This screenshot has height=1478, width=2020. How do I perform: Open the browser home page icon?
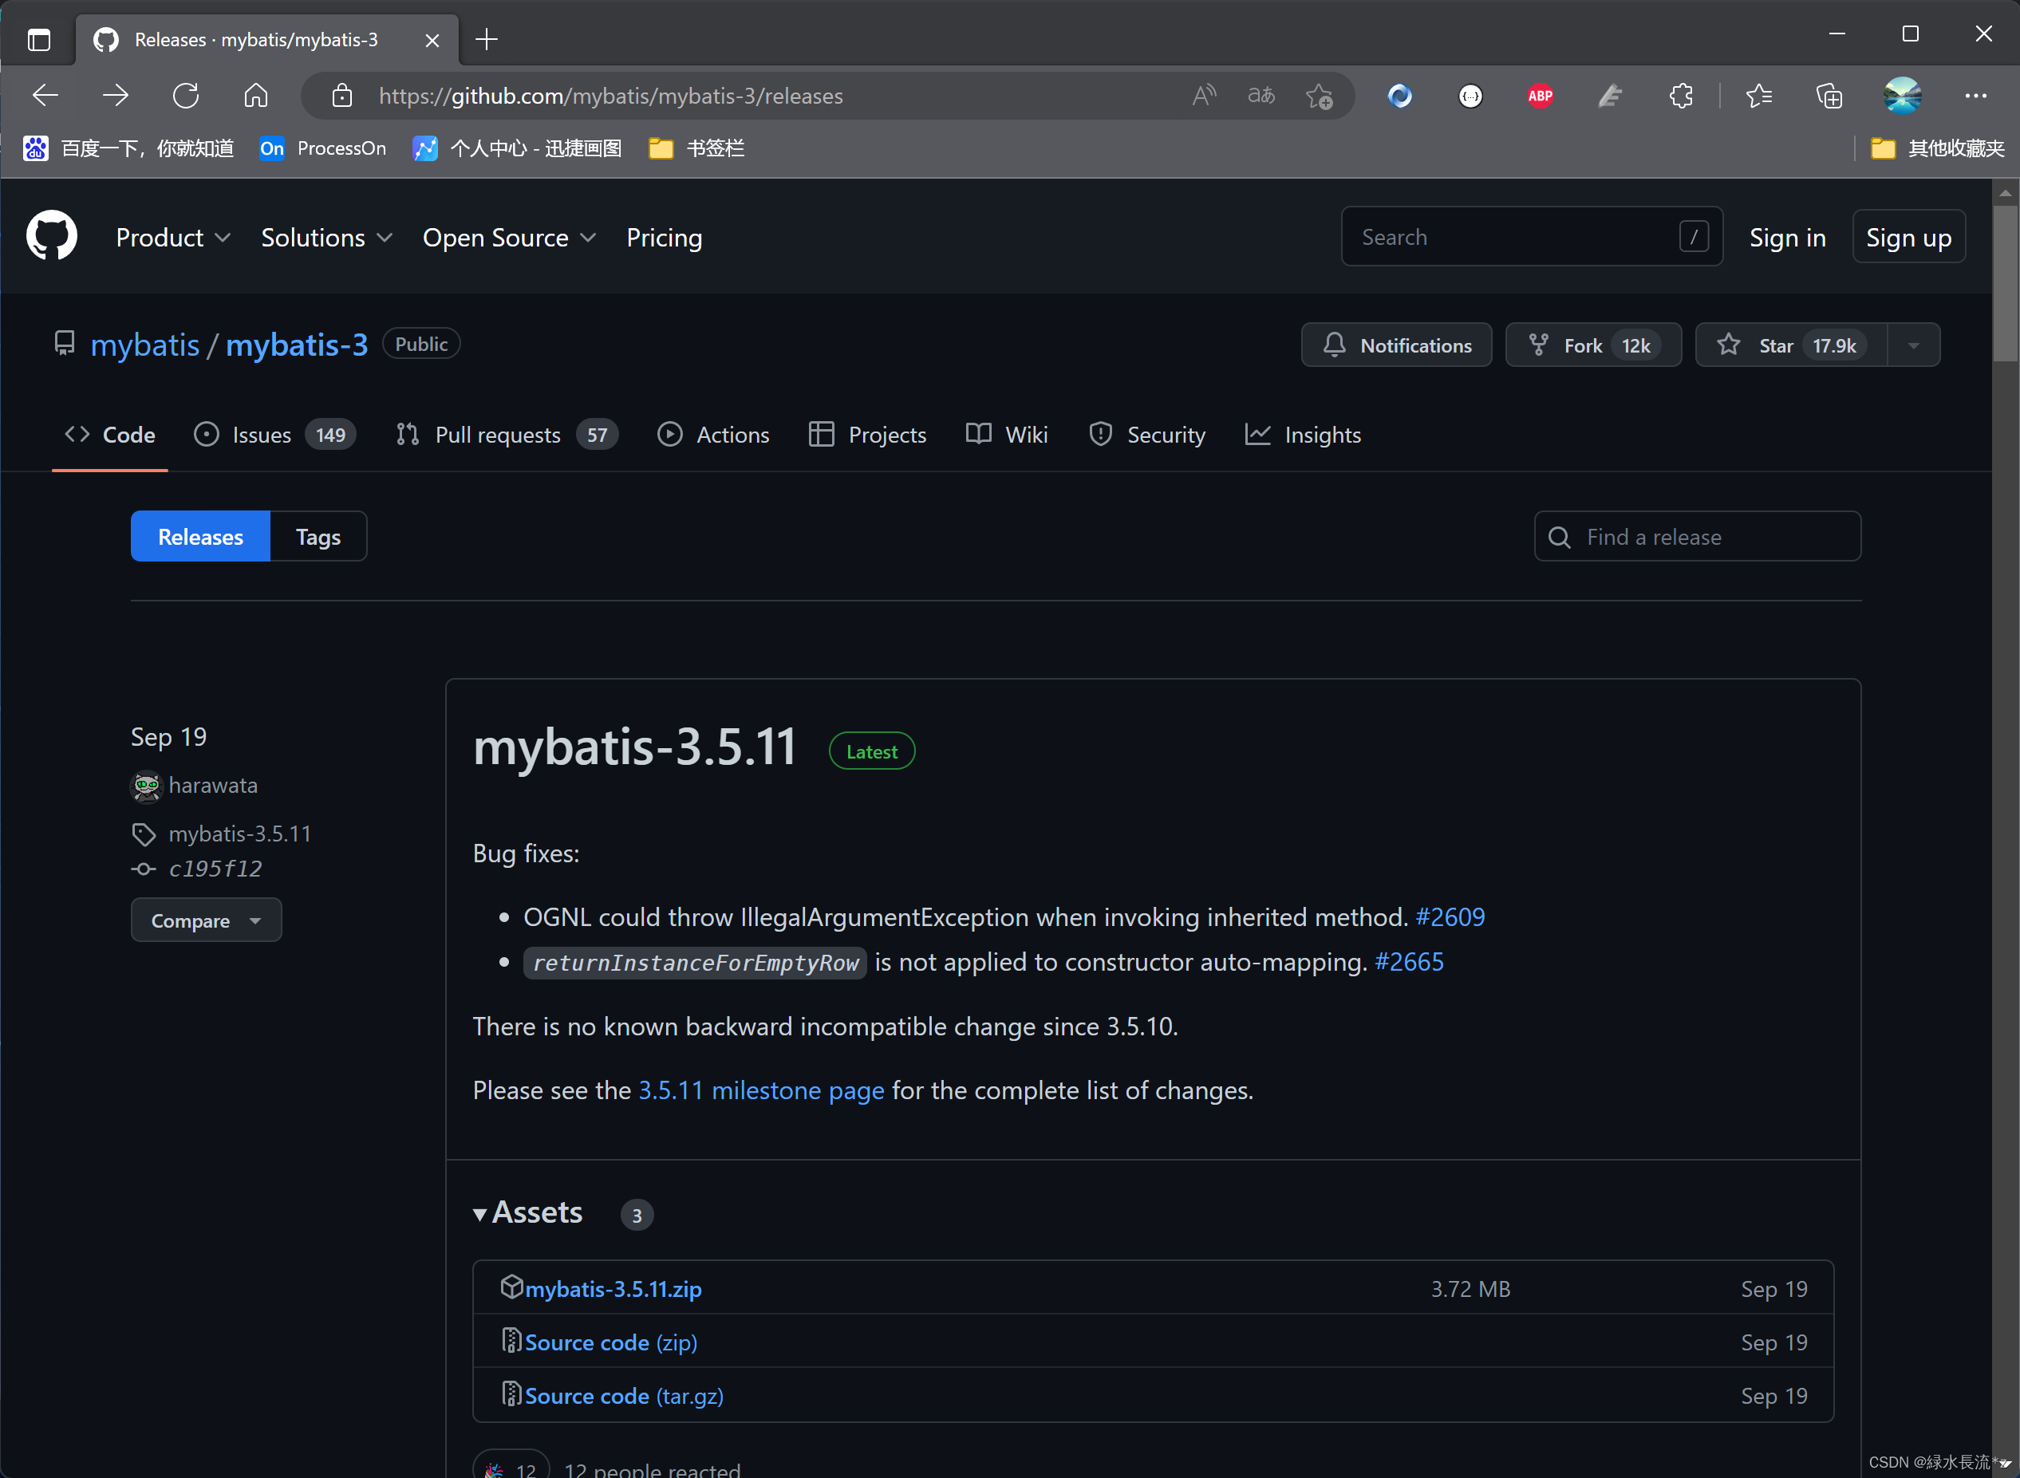coord(256,96)
